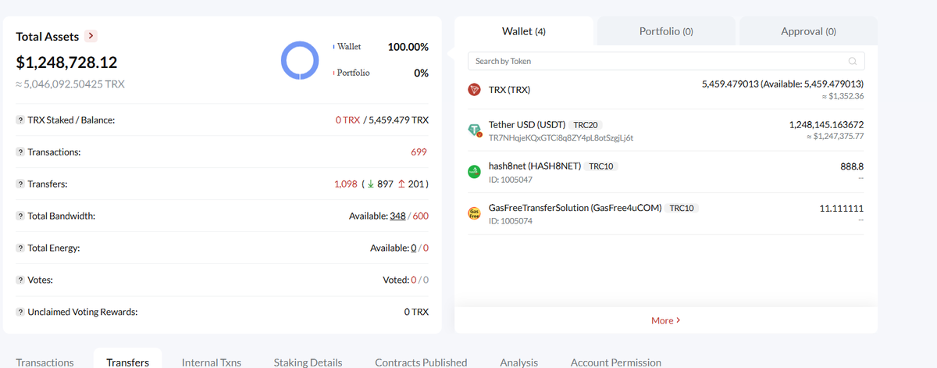Click Total Assets heading
937x368 pixels.
(x=48, y=36)
